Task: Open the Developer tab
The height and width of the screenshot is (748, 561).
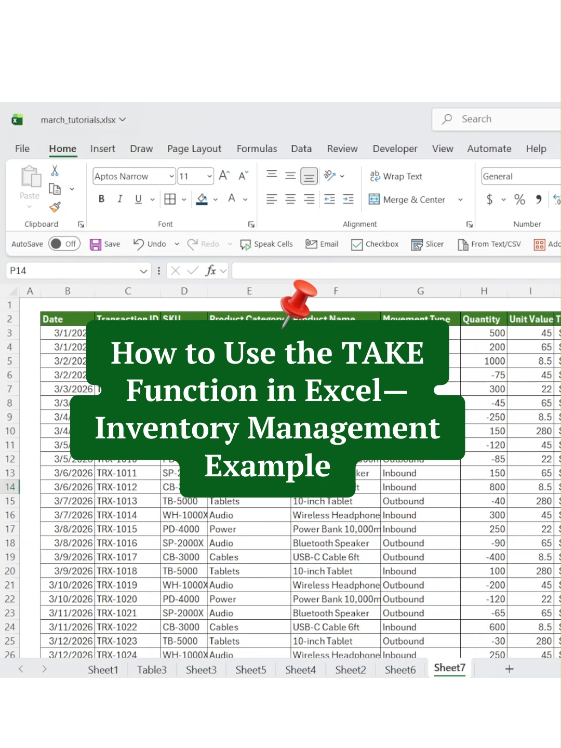Action: pyautogui.click(x=395, y=149)
